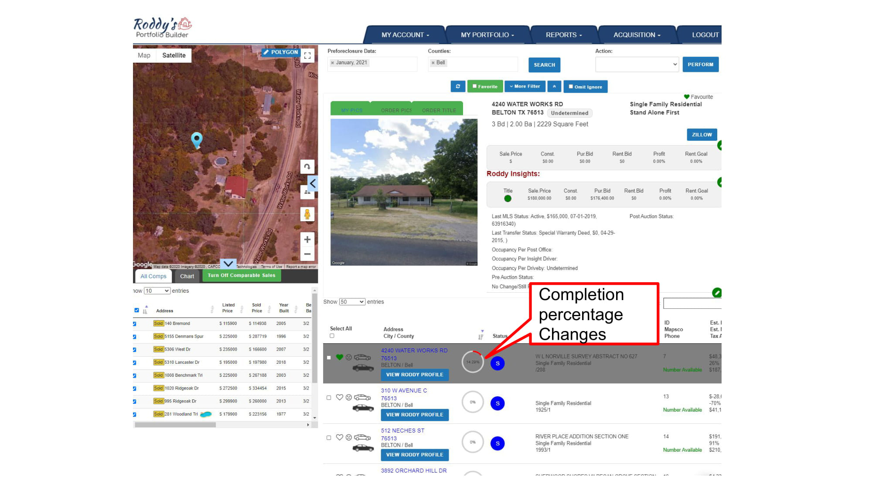Open the More Filter dropdown
This screenshot has width=872, height=490.
[x=525, y=86]
